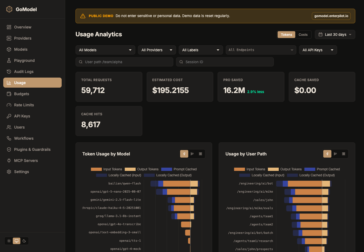Click the Playground flask icon
The height and width of the screenshot is (252, 364).
pos(9,60)
